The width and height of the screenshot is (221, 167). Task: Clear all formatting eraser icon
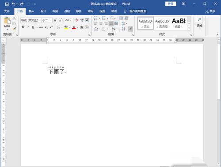(77, 20)
